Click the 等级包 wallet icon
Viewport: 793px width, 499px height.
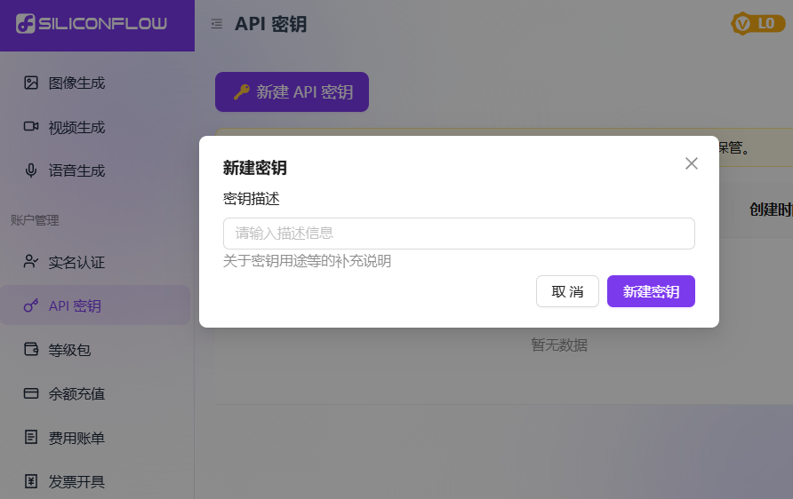tap(31, 350)
